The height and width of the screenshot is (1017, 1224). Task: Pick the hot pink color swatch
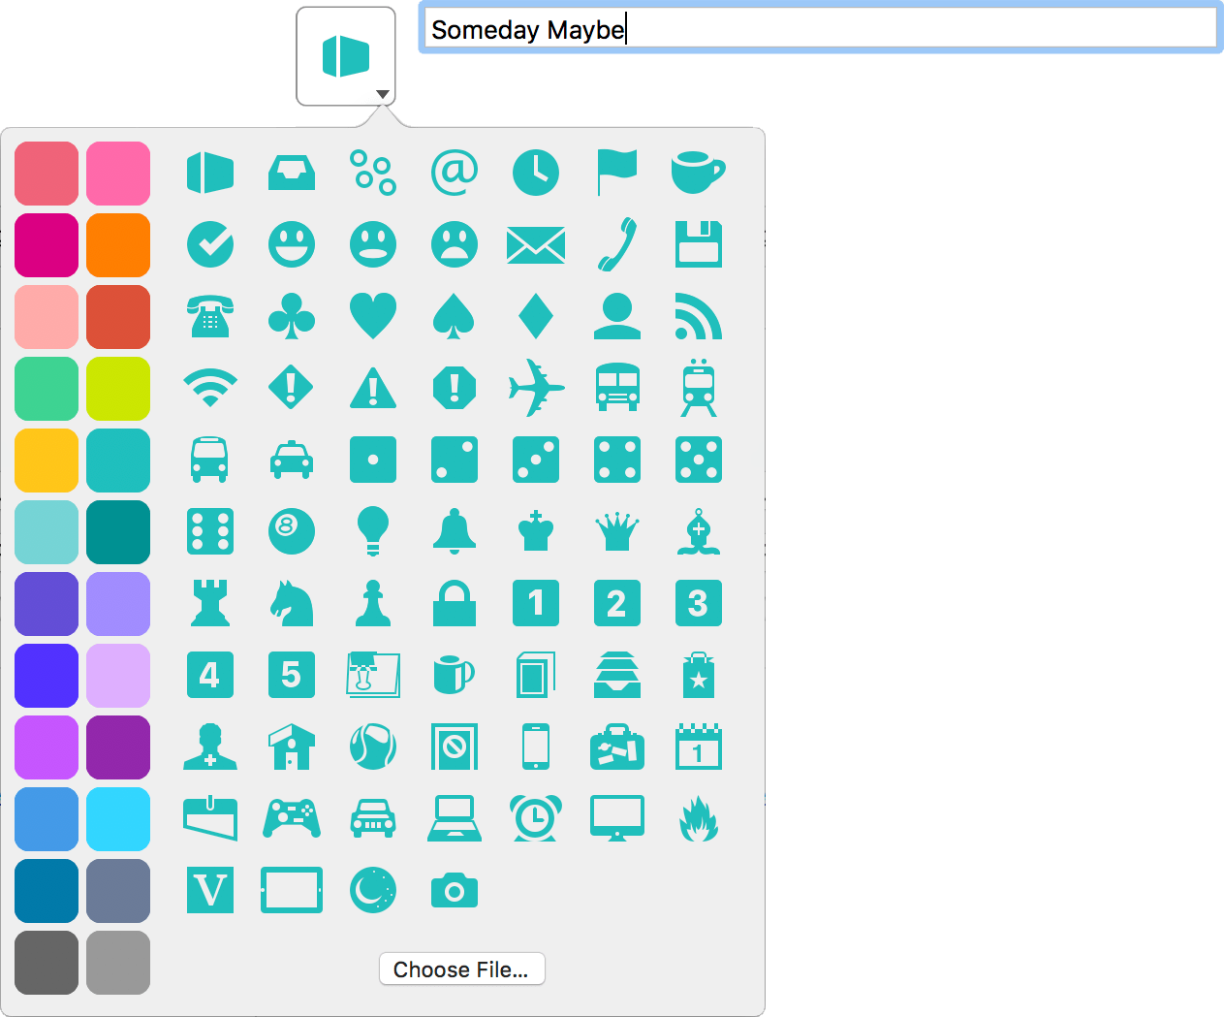pos(117,173)
